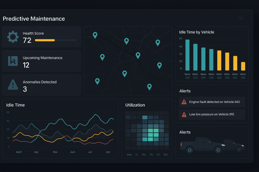Click the Engine fault alert warning icon
The height and width of the screenshot is (172, 259).
point(184,102)
